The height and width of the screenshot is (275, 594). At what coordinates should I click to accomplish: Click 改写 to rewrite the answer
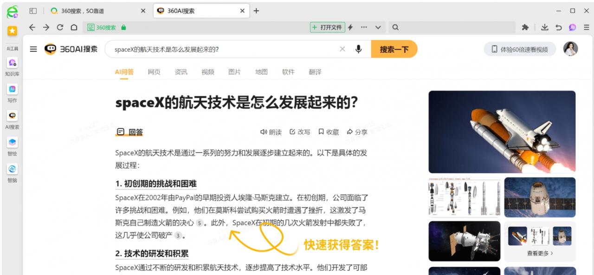coord(300,132)
